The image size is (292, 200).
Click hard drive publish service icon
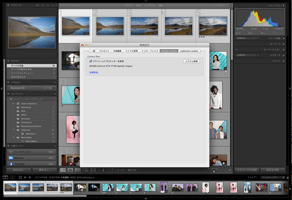(x=11, y=152)
